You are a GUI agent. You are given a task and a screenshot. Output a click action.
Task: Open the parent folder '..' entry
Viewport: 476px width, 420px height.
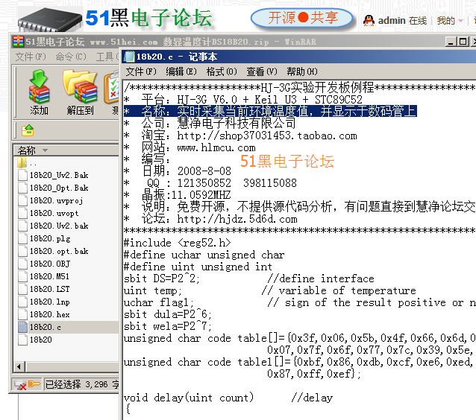point(28,163)
